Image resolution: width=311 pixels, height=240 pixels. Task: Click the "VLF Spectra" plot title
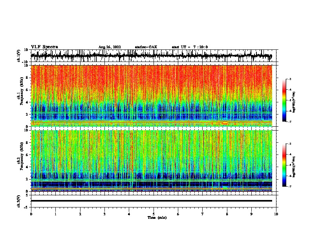click(x=44, y=47)
